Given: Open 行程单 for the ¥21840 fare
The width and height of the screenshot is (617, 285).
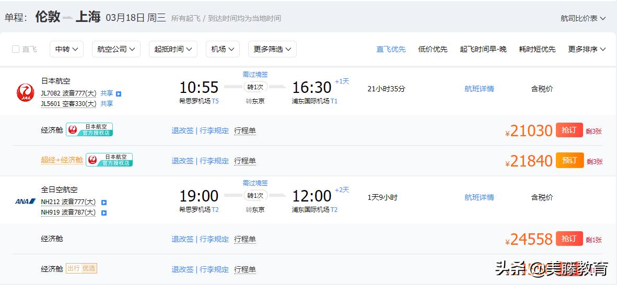Looking at the screenshot, I should pos(245,161).
